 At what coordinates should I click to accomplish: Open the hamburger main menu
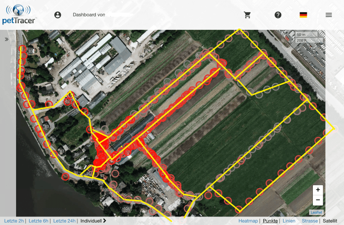[x=329, y=15]
